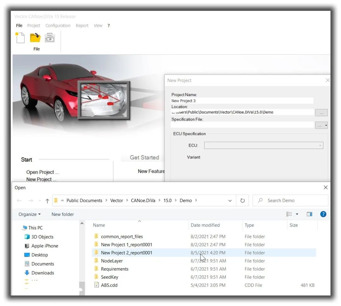Click in the Search Demo field
The width and height of the screenshot is (341, 306).
point(290,201)
